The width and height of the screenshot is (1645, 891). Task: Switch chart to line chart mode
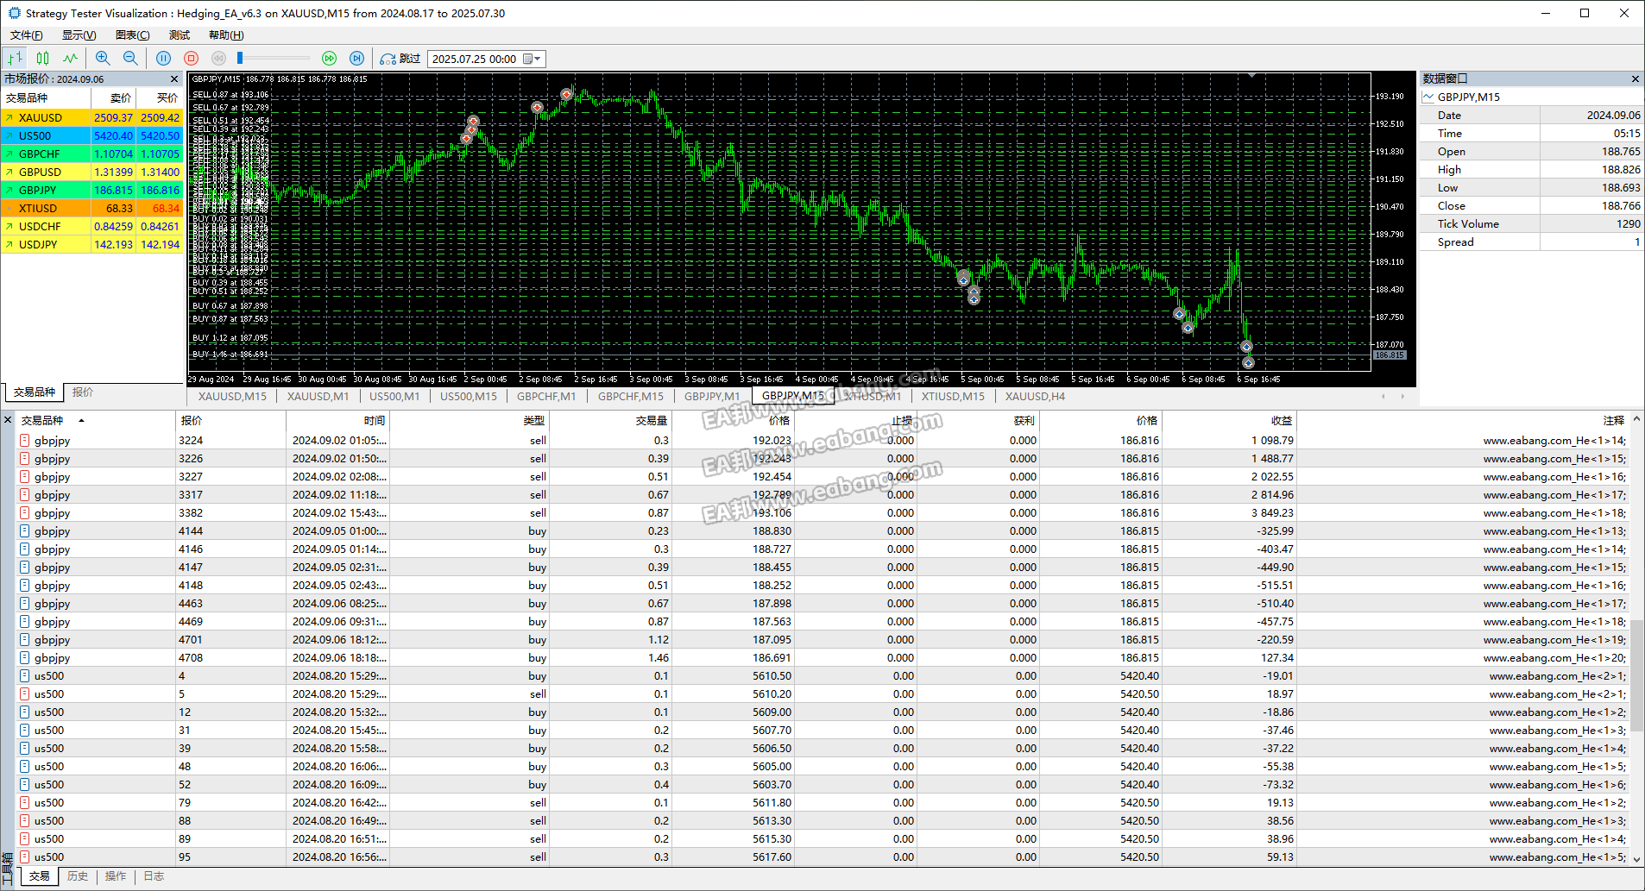point(70,59)
